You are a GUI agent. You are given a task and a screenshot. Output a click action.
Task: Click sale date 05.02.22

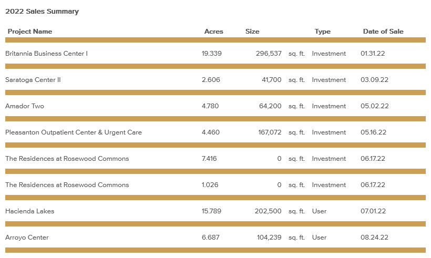click(x=375, y=106)
